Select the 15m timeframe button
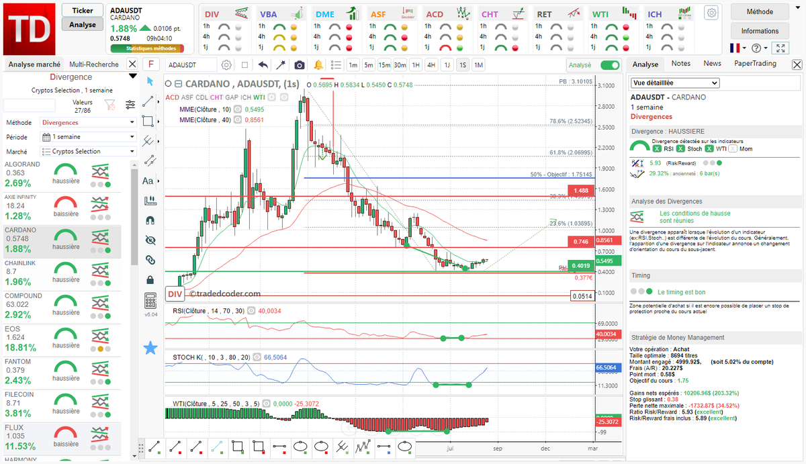The width and height of the screenshot is (806, 464). 384,65
